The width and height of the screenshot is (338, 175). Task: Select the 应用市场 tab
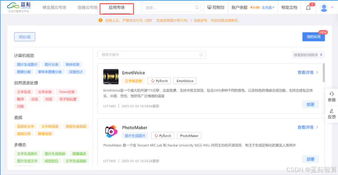point(117,8)
